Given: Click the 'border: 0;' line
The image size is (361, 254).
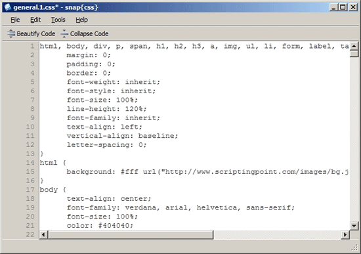Looking at the screenshot, I should (89, 74).
